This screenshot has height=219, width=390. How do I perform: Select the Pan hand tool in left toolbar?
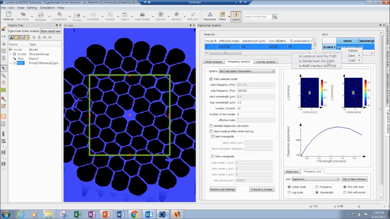coord(3,83)
